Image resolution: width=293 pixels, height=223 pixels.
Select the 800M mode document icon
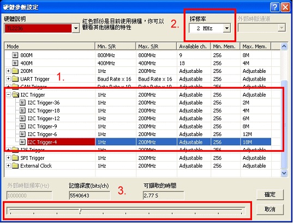[x=15, y=55]
